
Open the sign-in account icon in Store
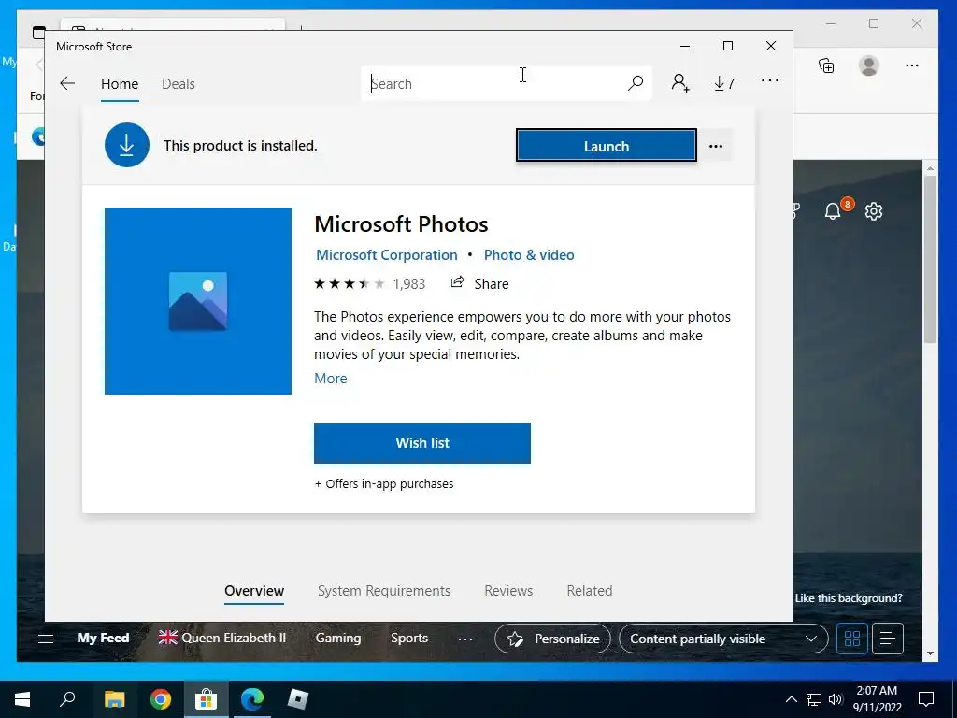[680, 83]
